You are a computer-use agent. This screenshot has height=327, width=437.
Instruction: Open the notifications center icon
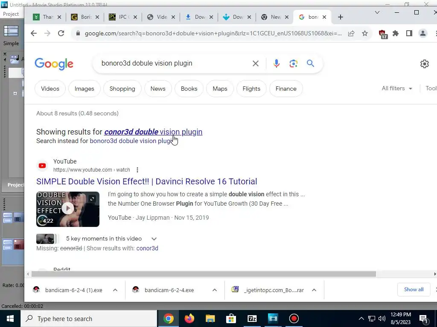click(x=423, y=318)
